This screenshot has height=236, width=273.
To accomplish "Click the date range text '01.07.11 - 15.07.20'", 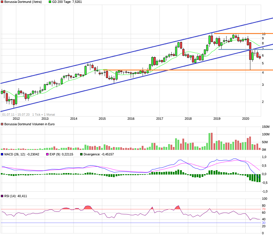I will pyautogui.click(x=16, y=115).
